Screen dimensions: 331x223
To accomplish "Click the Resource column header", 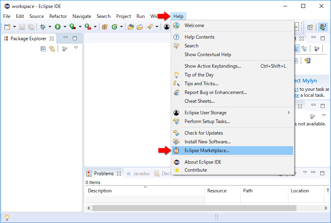I will (x=222, y=191).
